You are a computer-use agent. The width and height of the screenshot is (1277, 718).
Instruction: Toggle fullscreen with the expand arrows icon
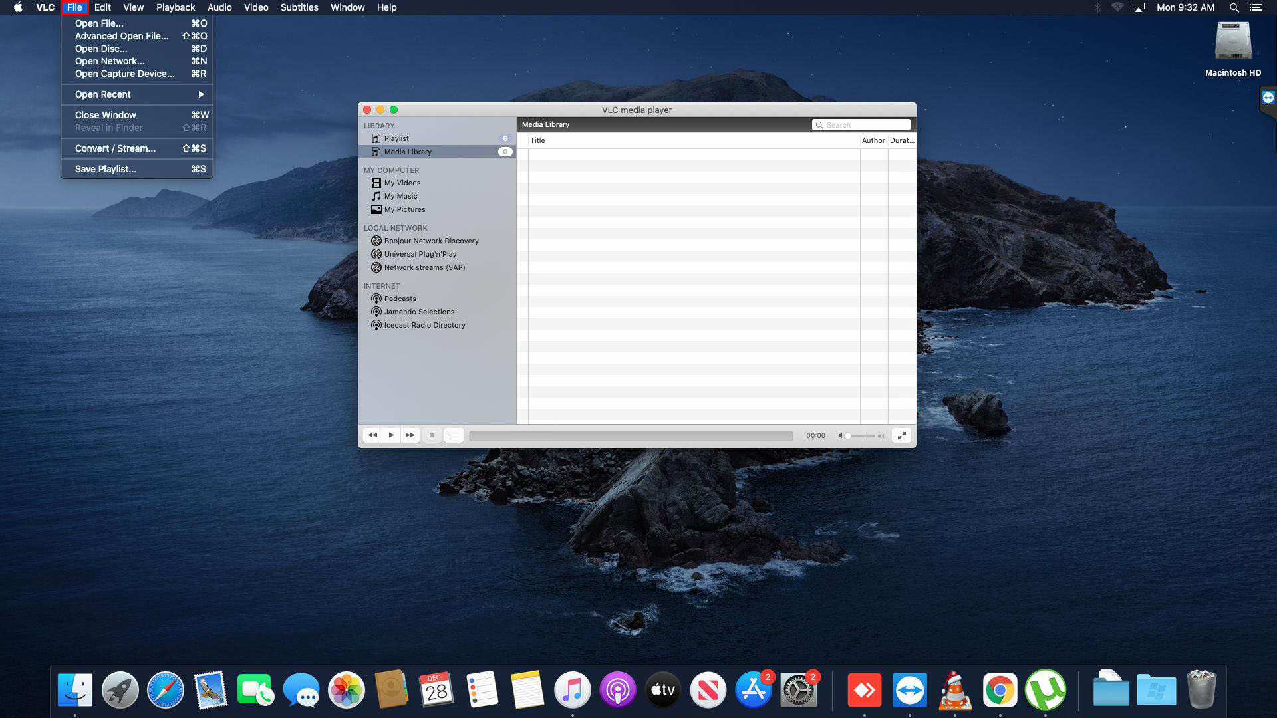point(902,436)
